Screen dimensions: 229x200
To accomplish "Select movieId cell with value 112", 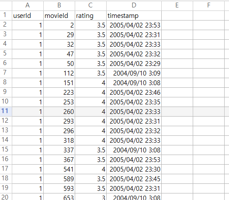I will tap(59, 73).
